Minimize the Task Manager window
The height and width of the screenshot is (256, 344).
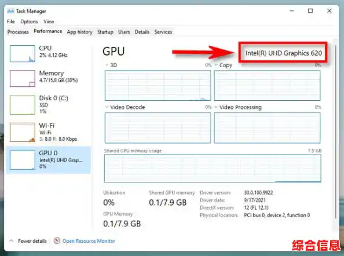tap(291, 11)
